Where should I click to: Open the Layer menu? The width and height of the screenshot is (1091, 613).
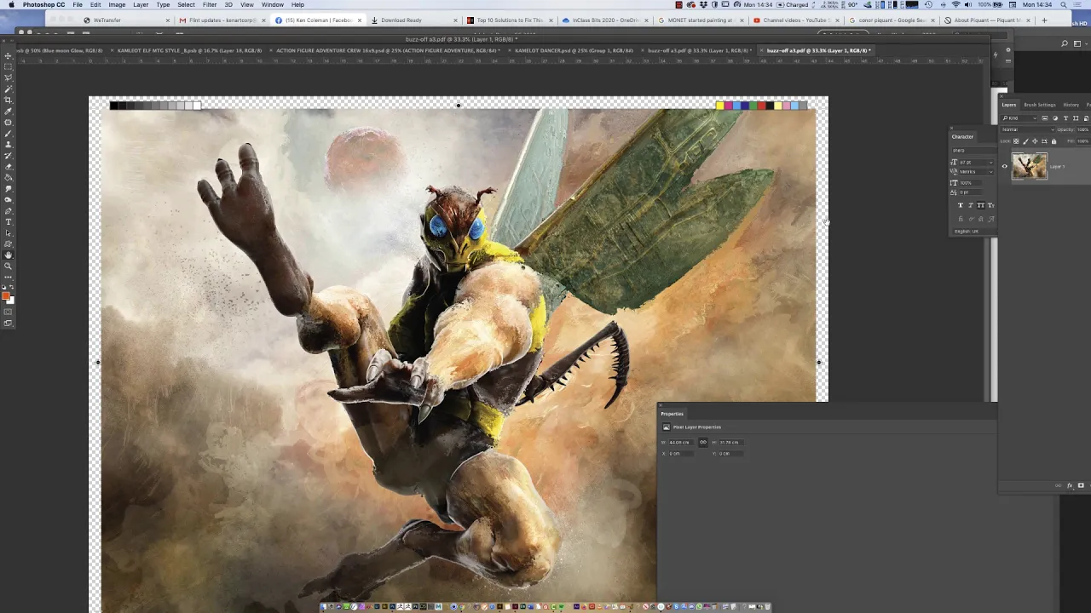point(141,5)
